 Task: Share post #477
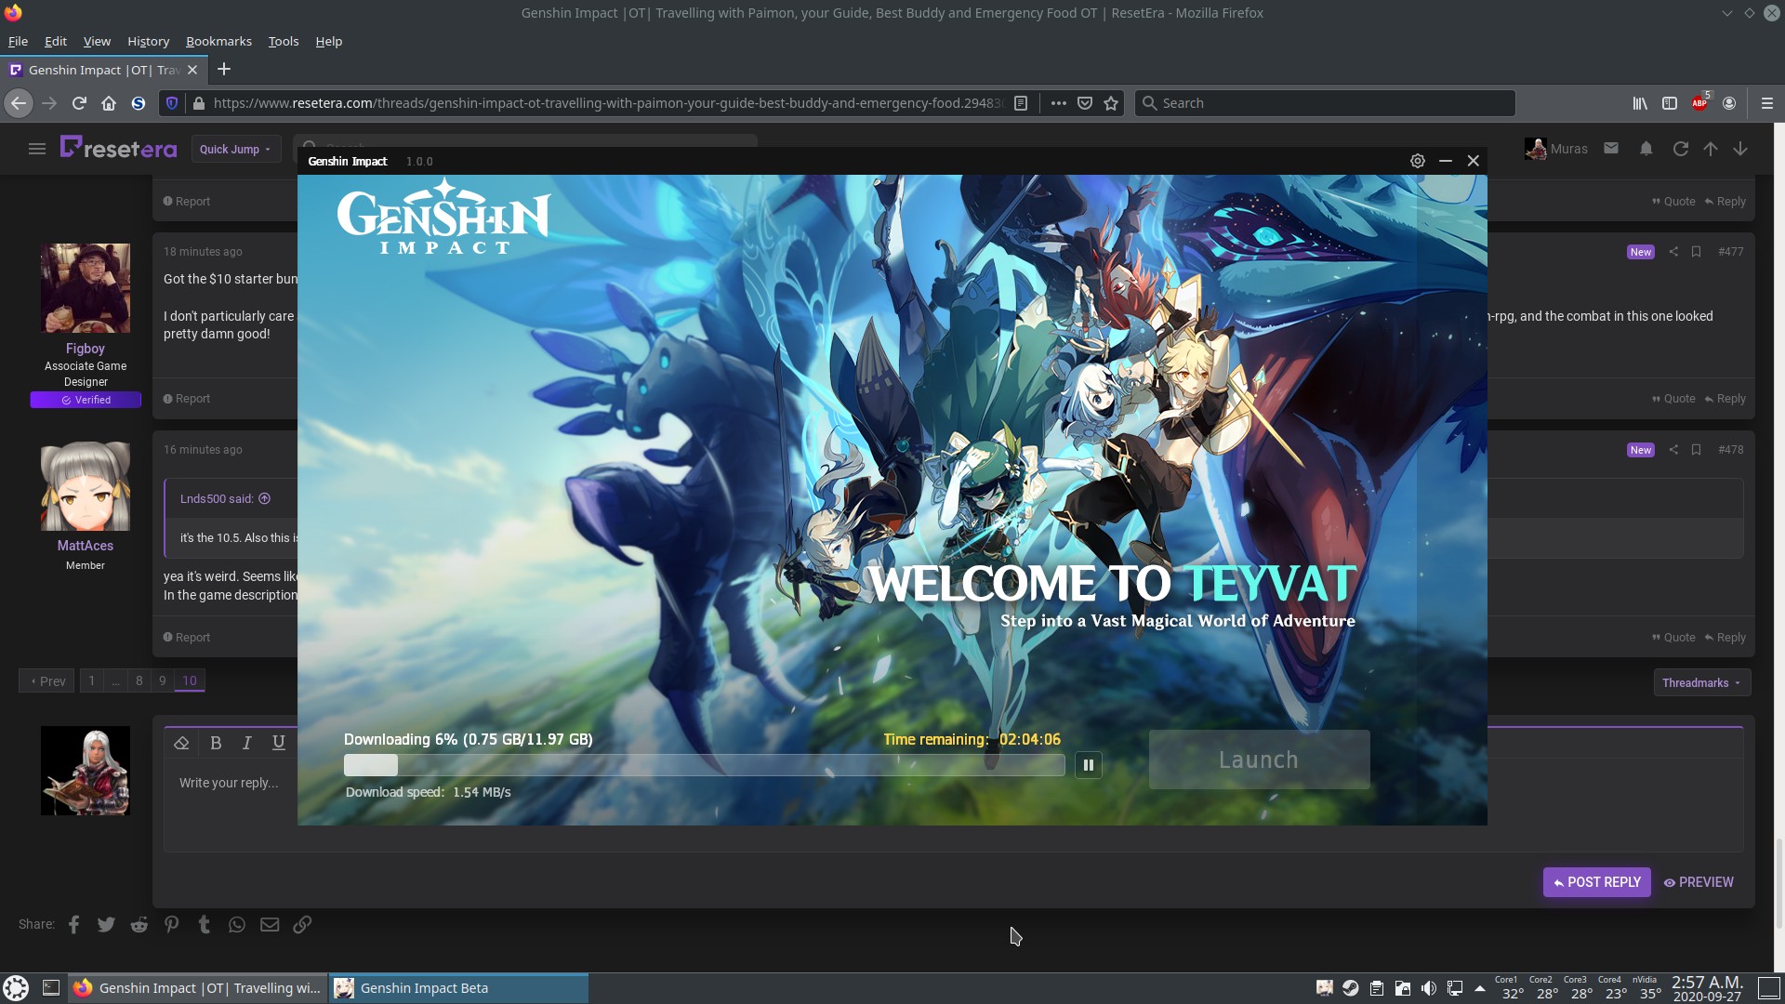point(1673,252)
